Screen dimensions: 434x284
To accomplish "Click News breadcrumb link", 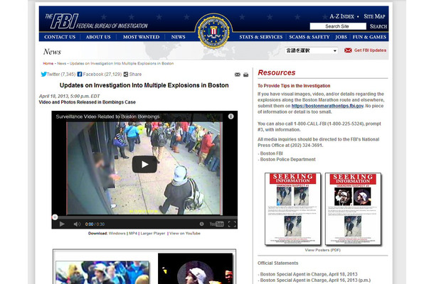I will click(x=61, y=63).
